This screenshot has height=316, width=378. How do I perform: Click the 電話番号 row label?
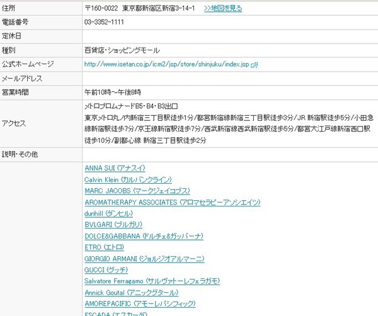[15, 22]
